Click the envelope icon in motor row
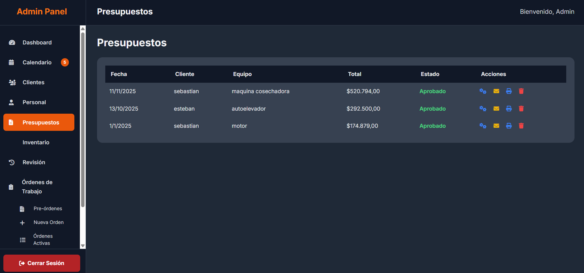This screenshot has height=273, width=584. [496, 126]
